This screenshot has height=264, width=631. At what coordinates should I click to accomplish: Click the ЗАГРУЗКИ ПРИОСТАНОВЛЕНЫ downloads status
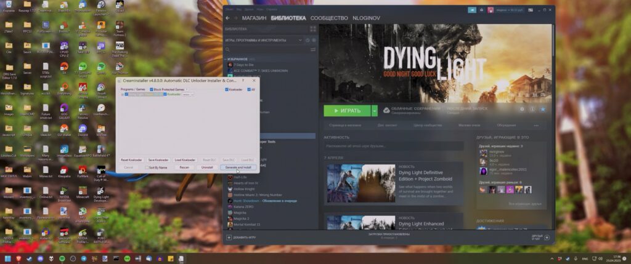389,236
